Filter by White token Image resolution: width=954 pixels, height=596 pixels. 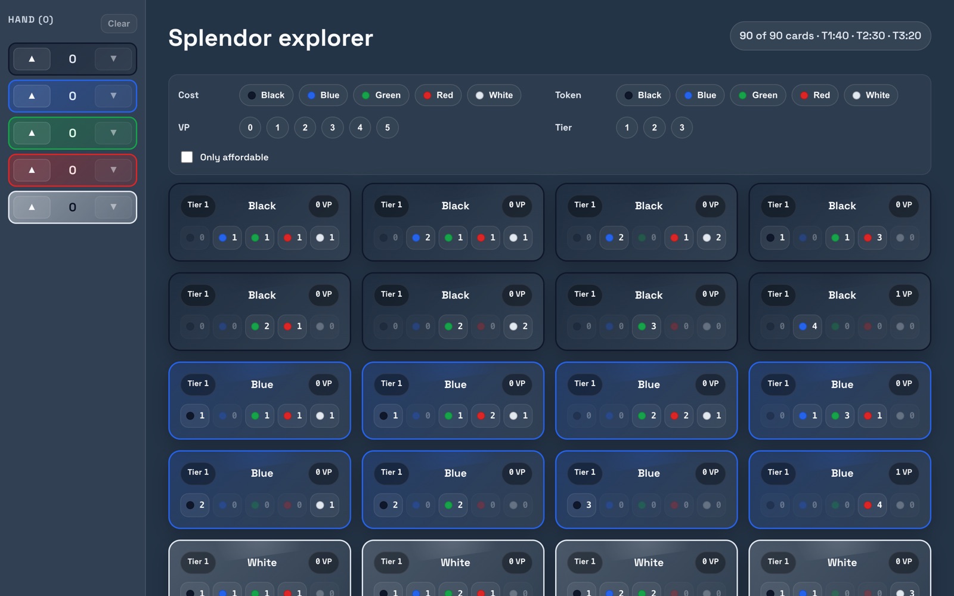(871, 95)
